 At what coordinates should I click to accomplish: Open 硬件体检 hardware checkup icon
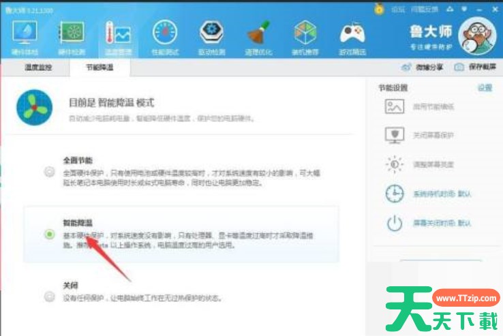pos(25,37)
